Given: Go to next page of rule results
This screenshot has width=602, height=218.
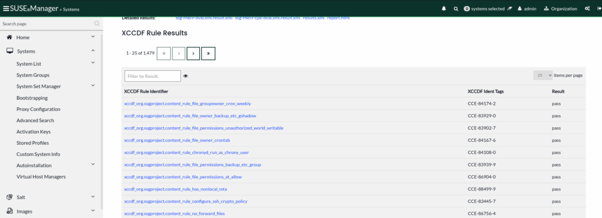Looking at the screenshot, I should tap(193, 53).
